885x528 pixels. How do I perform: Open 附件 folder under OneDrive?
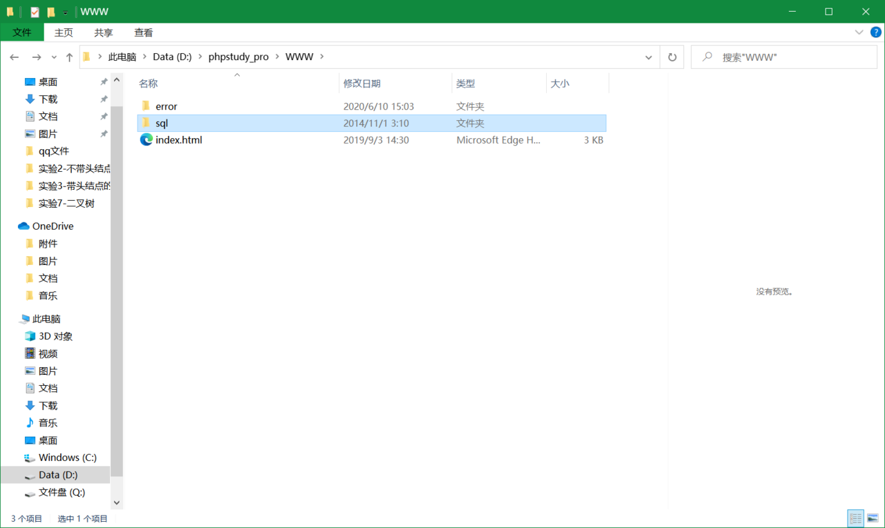pos(48,244)
